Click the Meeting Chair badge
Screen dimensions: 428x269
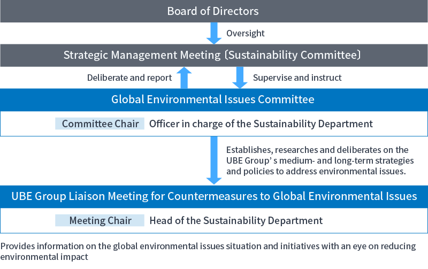tap(100, 220)
